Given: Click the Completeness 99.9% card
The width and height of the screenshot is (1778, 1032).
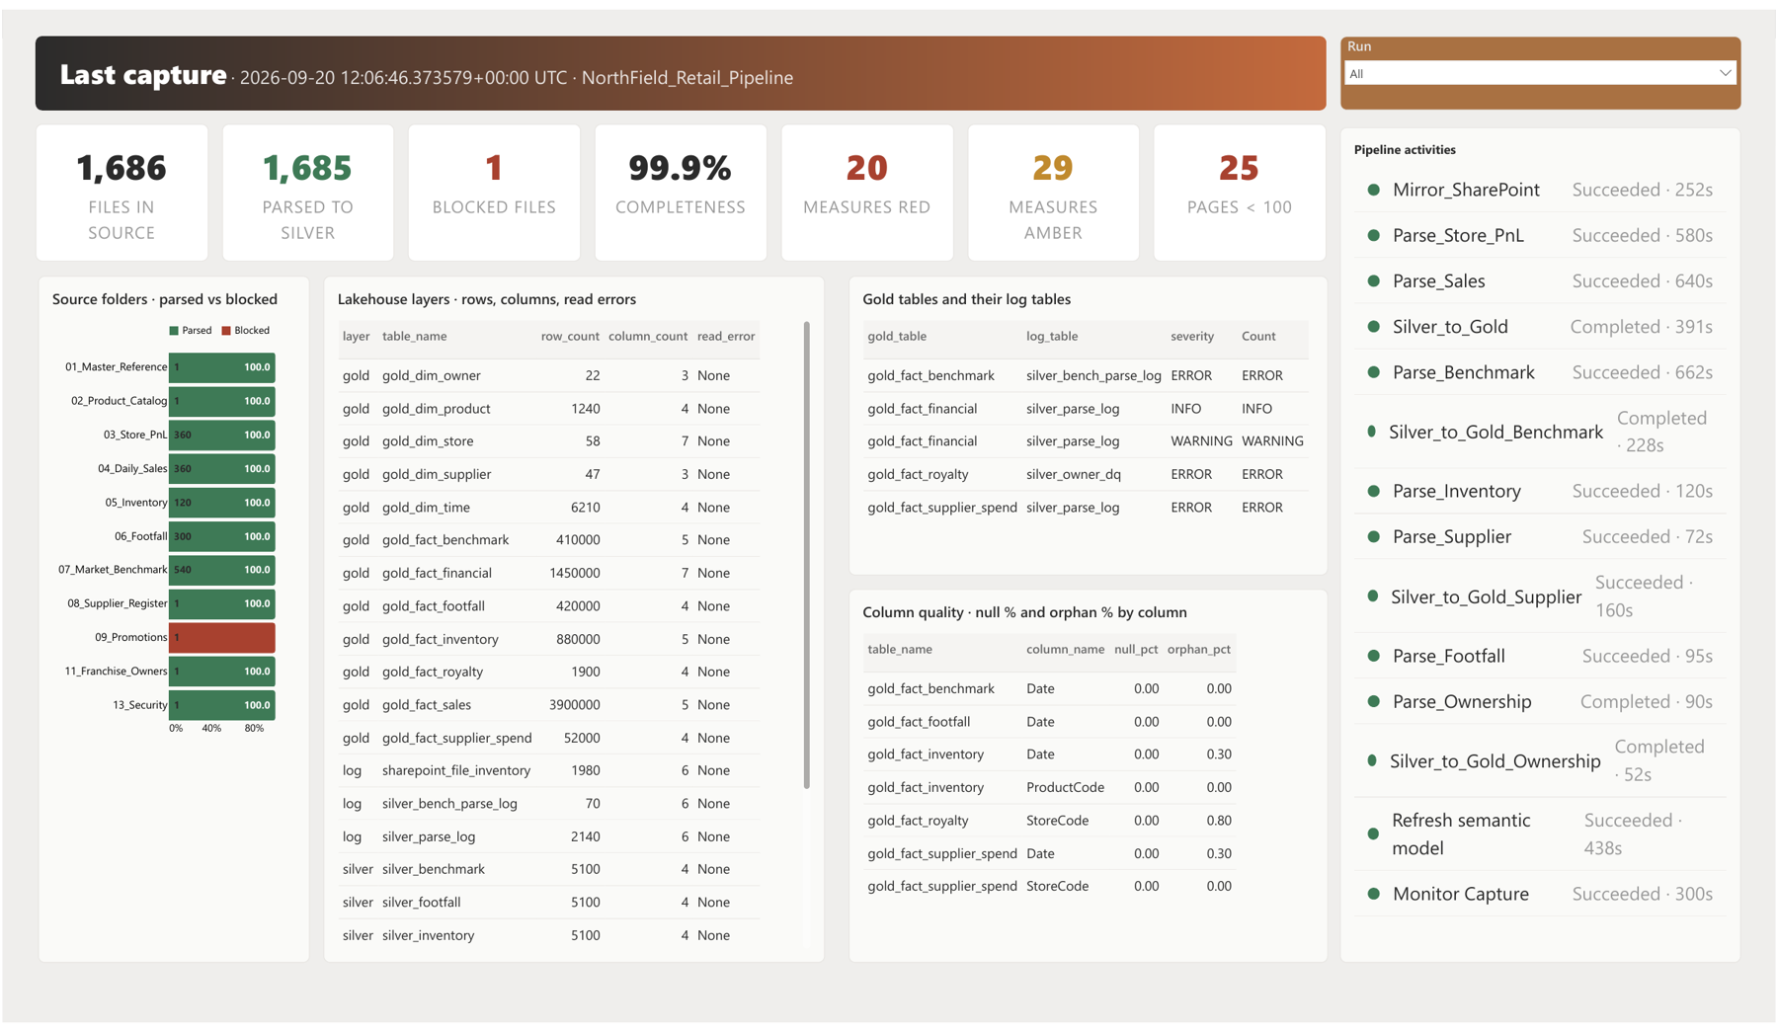Looking at the screenshot, I should pyautogui.click(x=681, y=193).
